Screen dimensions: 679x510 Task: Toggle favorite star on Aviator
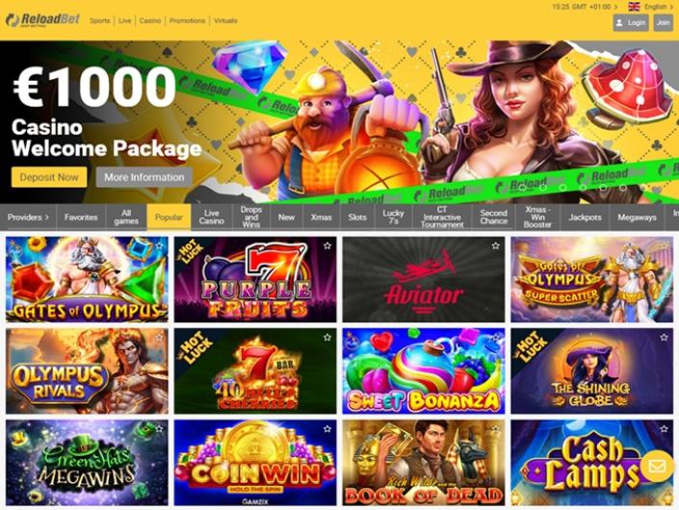coord(495,245)
